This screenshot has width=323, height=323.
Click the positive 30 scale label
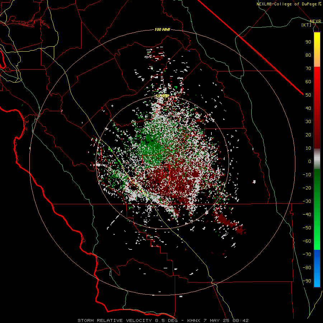(308, 122)
